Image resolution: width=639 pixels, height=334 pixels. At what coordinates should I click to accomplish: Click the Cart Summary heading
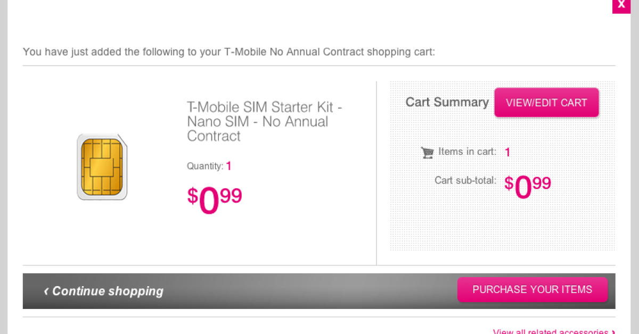coord(447,102)
